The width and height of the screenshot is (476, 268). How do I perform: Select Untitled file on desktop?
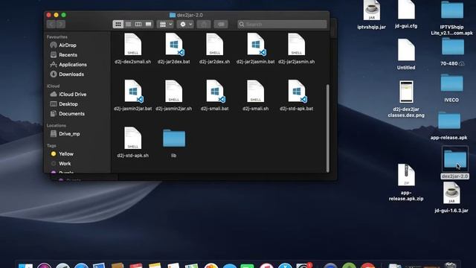click(406, 54)
